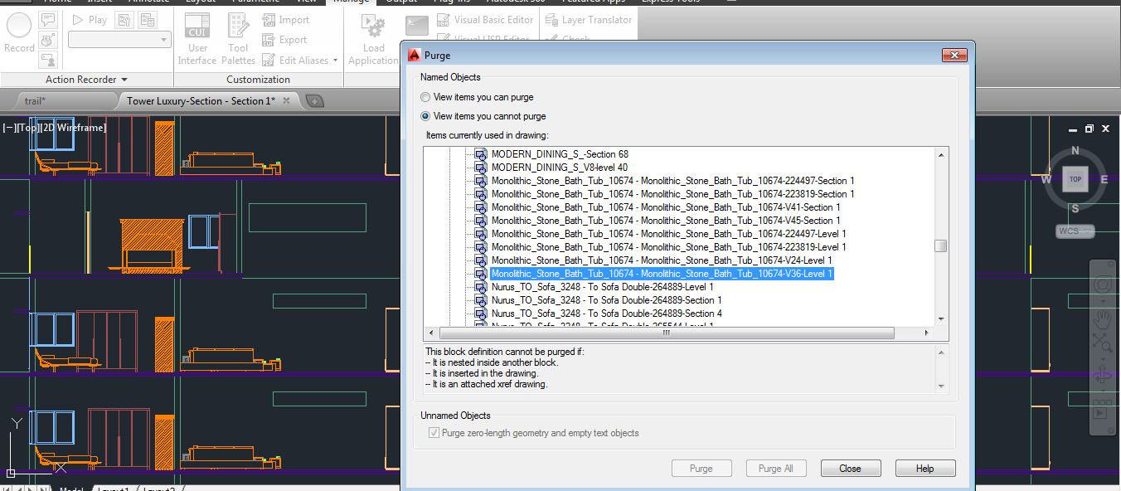
Task: Click the Tool Palettes customization icon
Action: click(238, 38)
